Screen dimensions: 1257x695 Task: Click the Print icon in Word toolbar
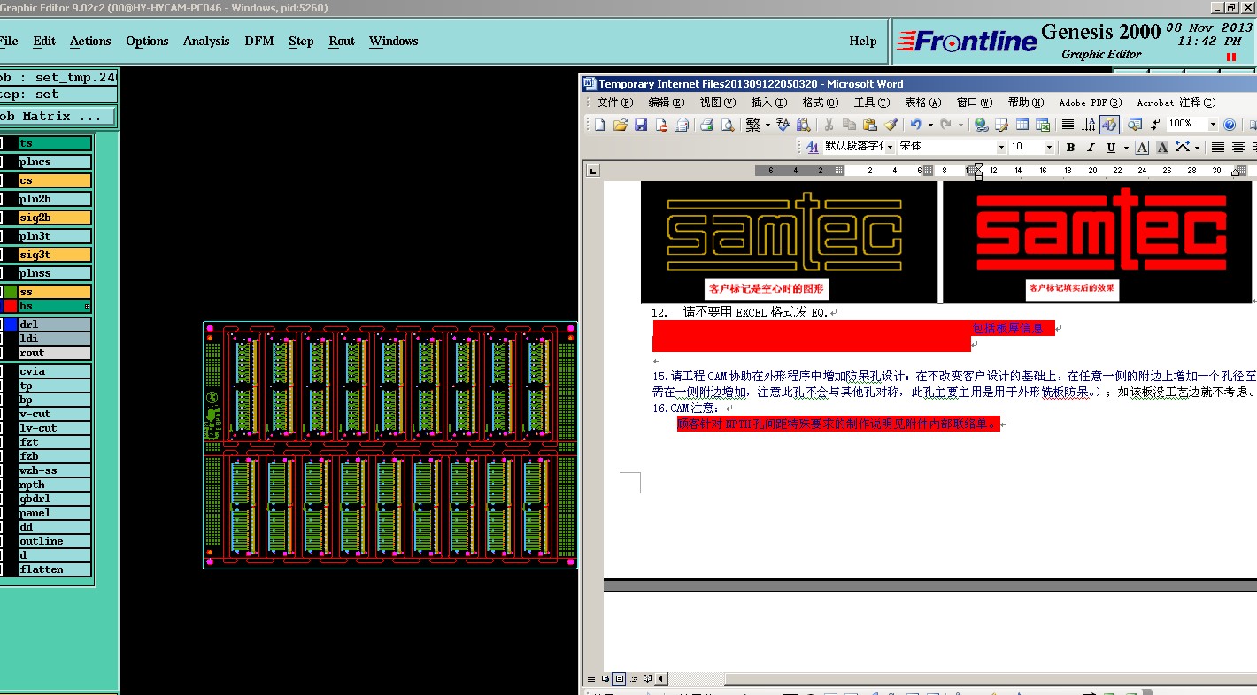tap(707, 125)
